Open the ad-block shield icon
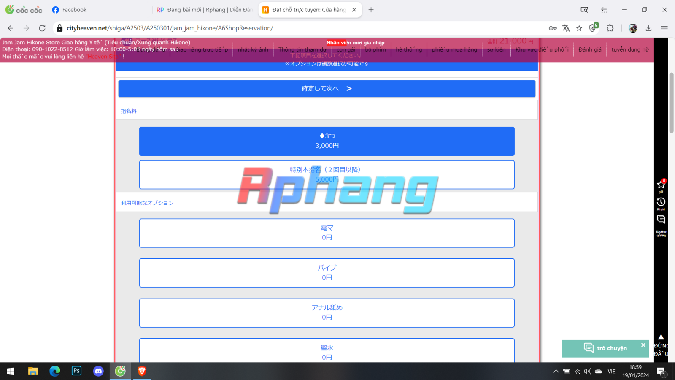 (x=594, y=28)
